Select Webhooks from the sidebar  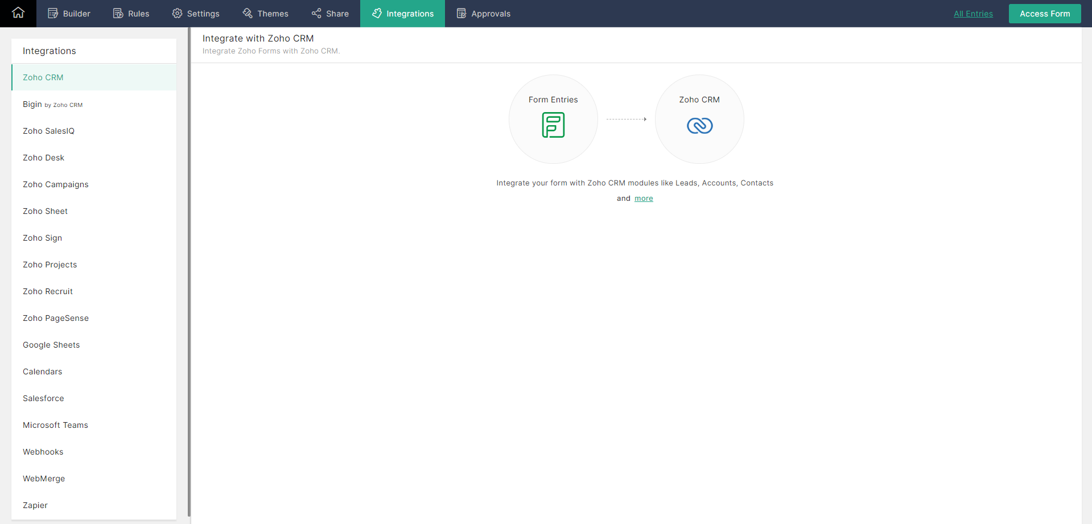point(43,452)
